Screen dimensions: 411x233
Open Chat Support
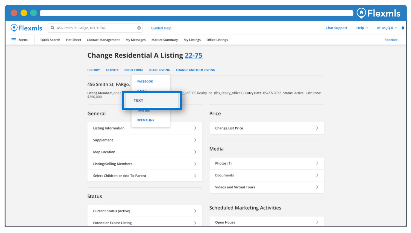point(336,28)
